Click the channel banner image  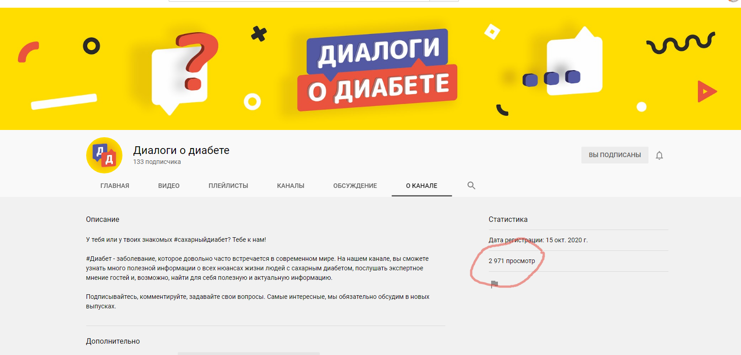click(370, 69)
